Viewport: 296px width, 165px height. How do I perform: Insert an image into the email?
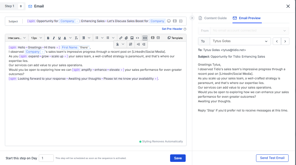(132, 38)
